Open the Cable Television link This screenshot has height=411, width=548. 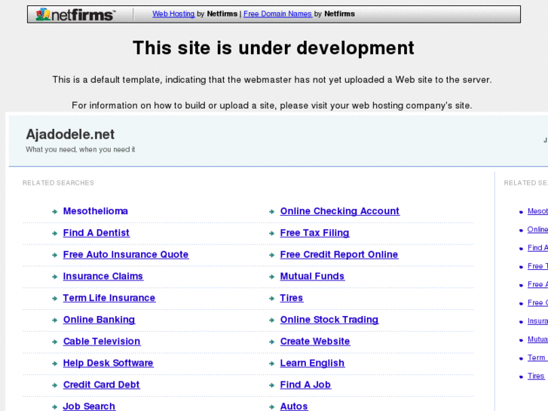102,341
